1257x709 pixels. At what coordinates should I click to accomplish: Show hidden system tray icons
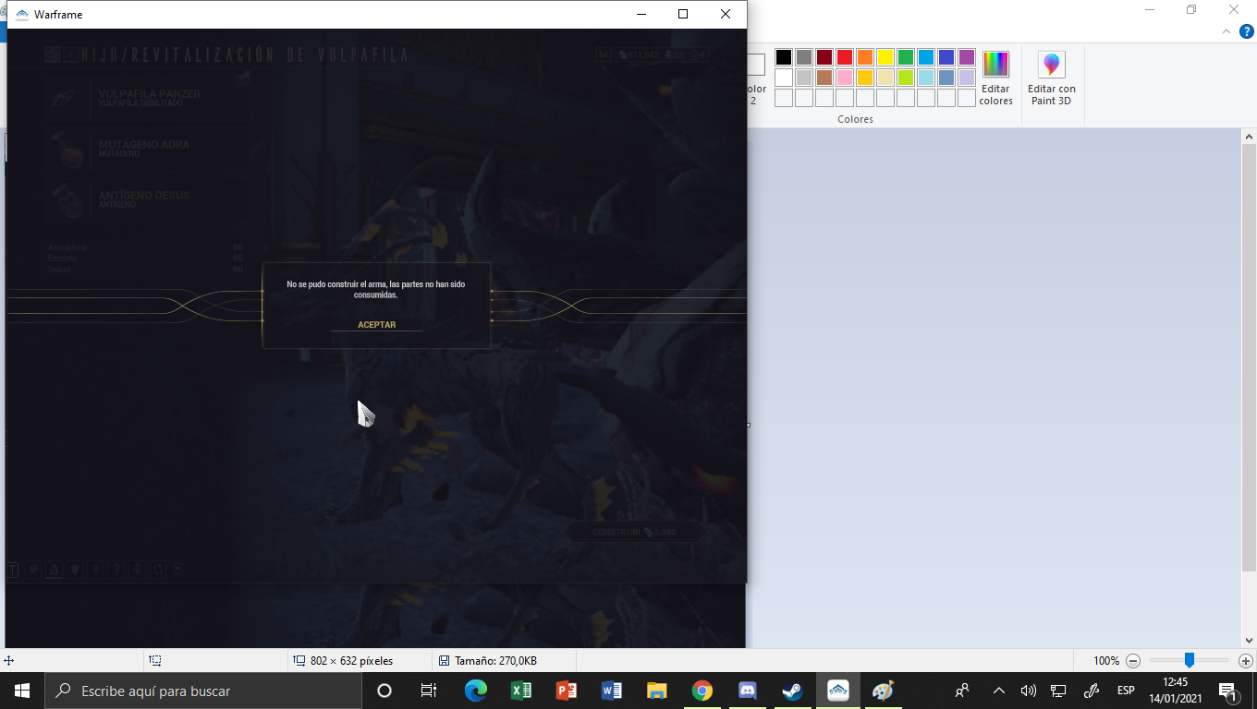998,691
